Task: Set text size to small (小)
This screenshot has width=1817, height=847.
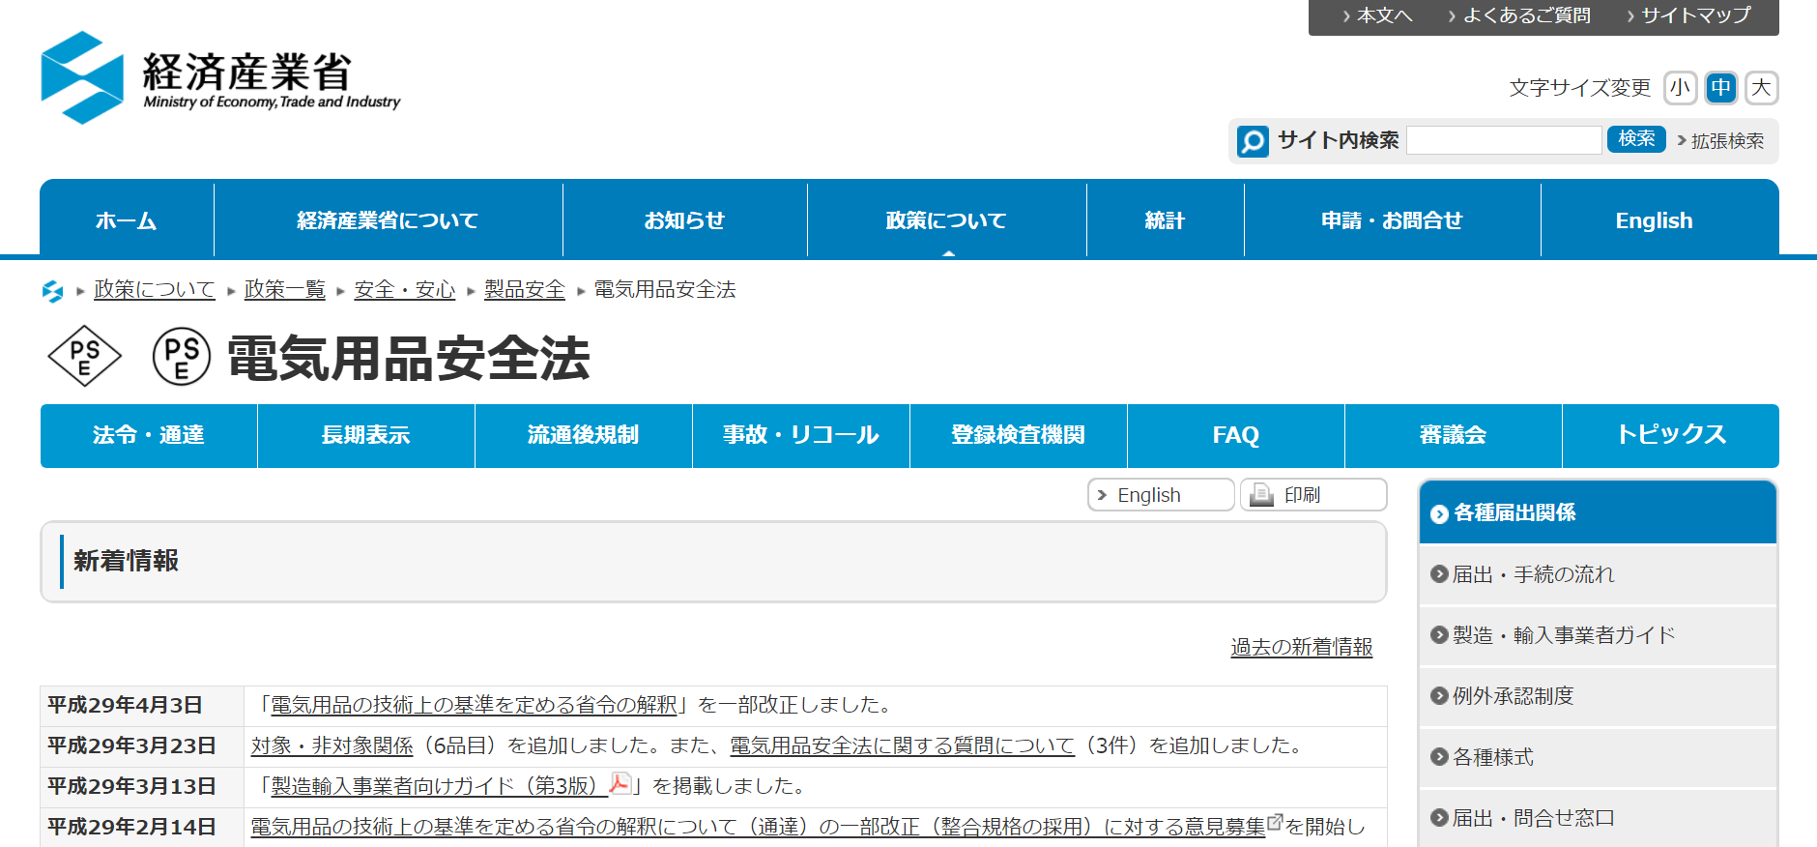Action: [1680, 88]
